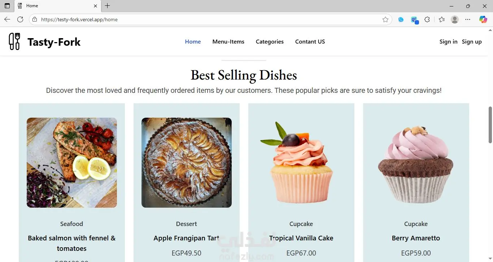Click the page vertical scrollbar thumb
493x262 pixels.
coord(490,125)
